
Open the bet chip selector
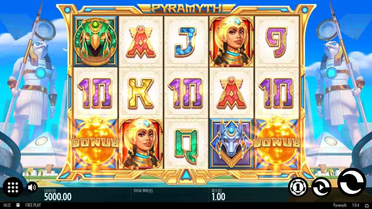pyautogui.click(x=298, y=187)
